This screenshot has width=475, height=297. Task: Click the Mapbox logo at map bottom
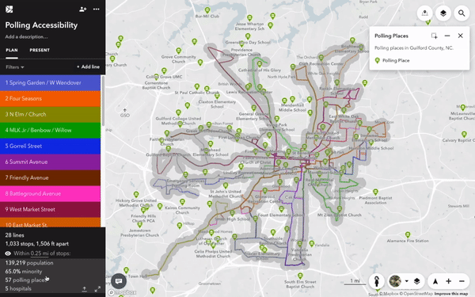pos(123,292)
